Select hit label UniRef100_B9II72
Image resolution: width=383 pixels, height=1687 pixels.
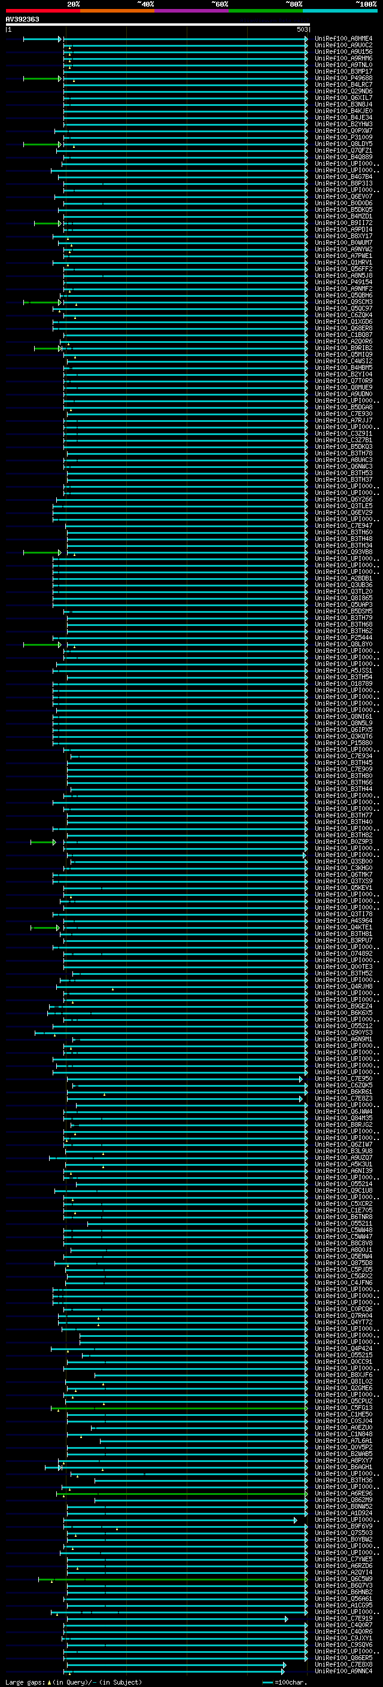pyautogui.click(x=343, y=223)
